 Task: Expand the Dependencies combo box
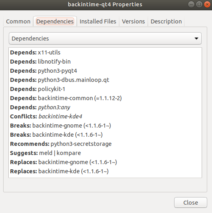coord(105,39)
